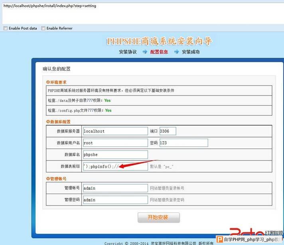Click the 管理帐号 field containing admin

[115, 188]
